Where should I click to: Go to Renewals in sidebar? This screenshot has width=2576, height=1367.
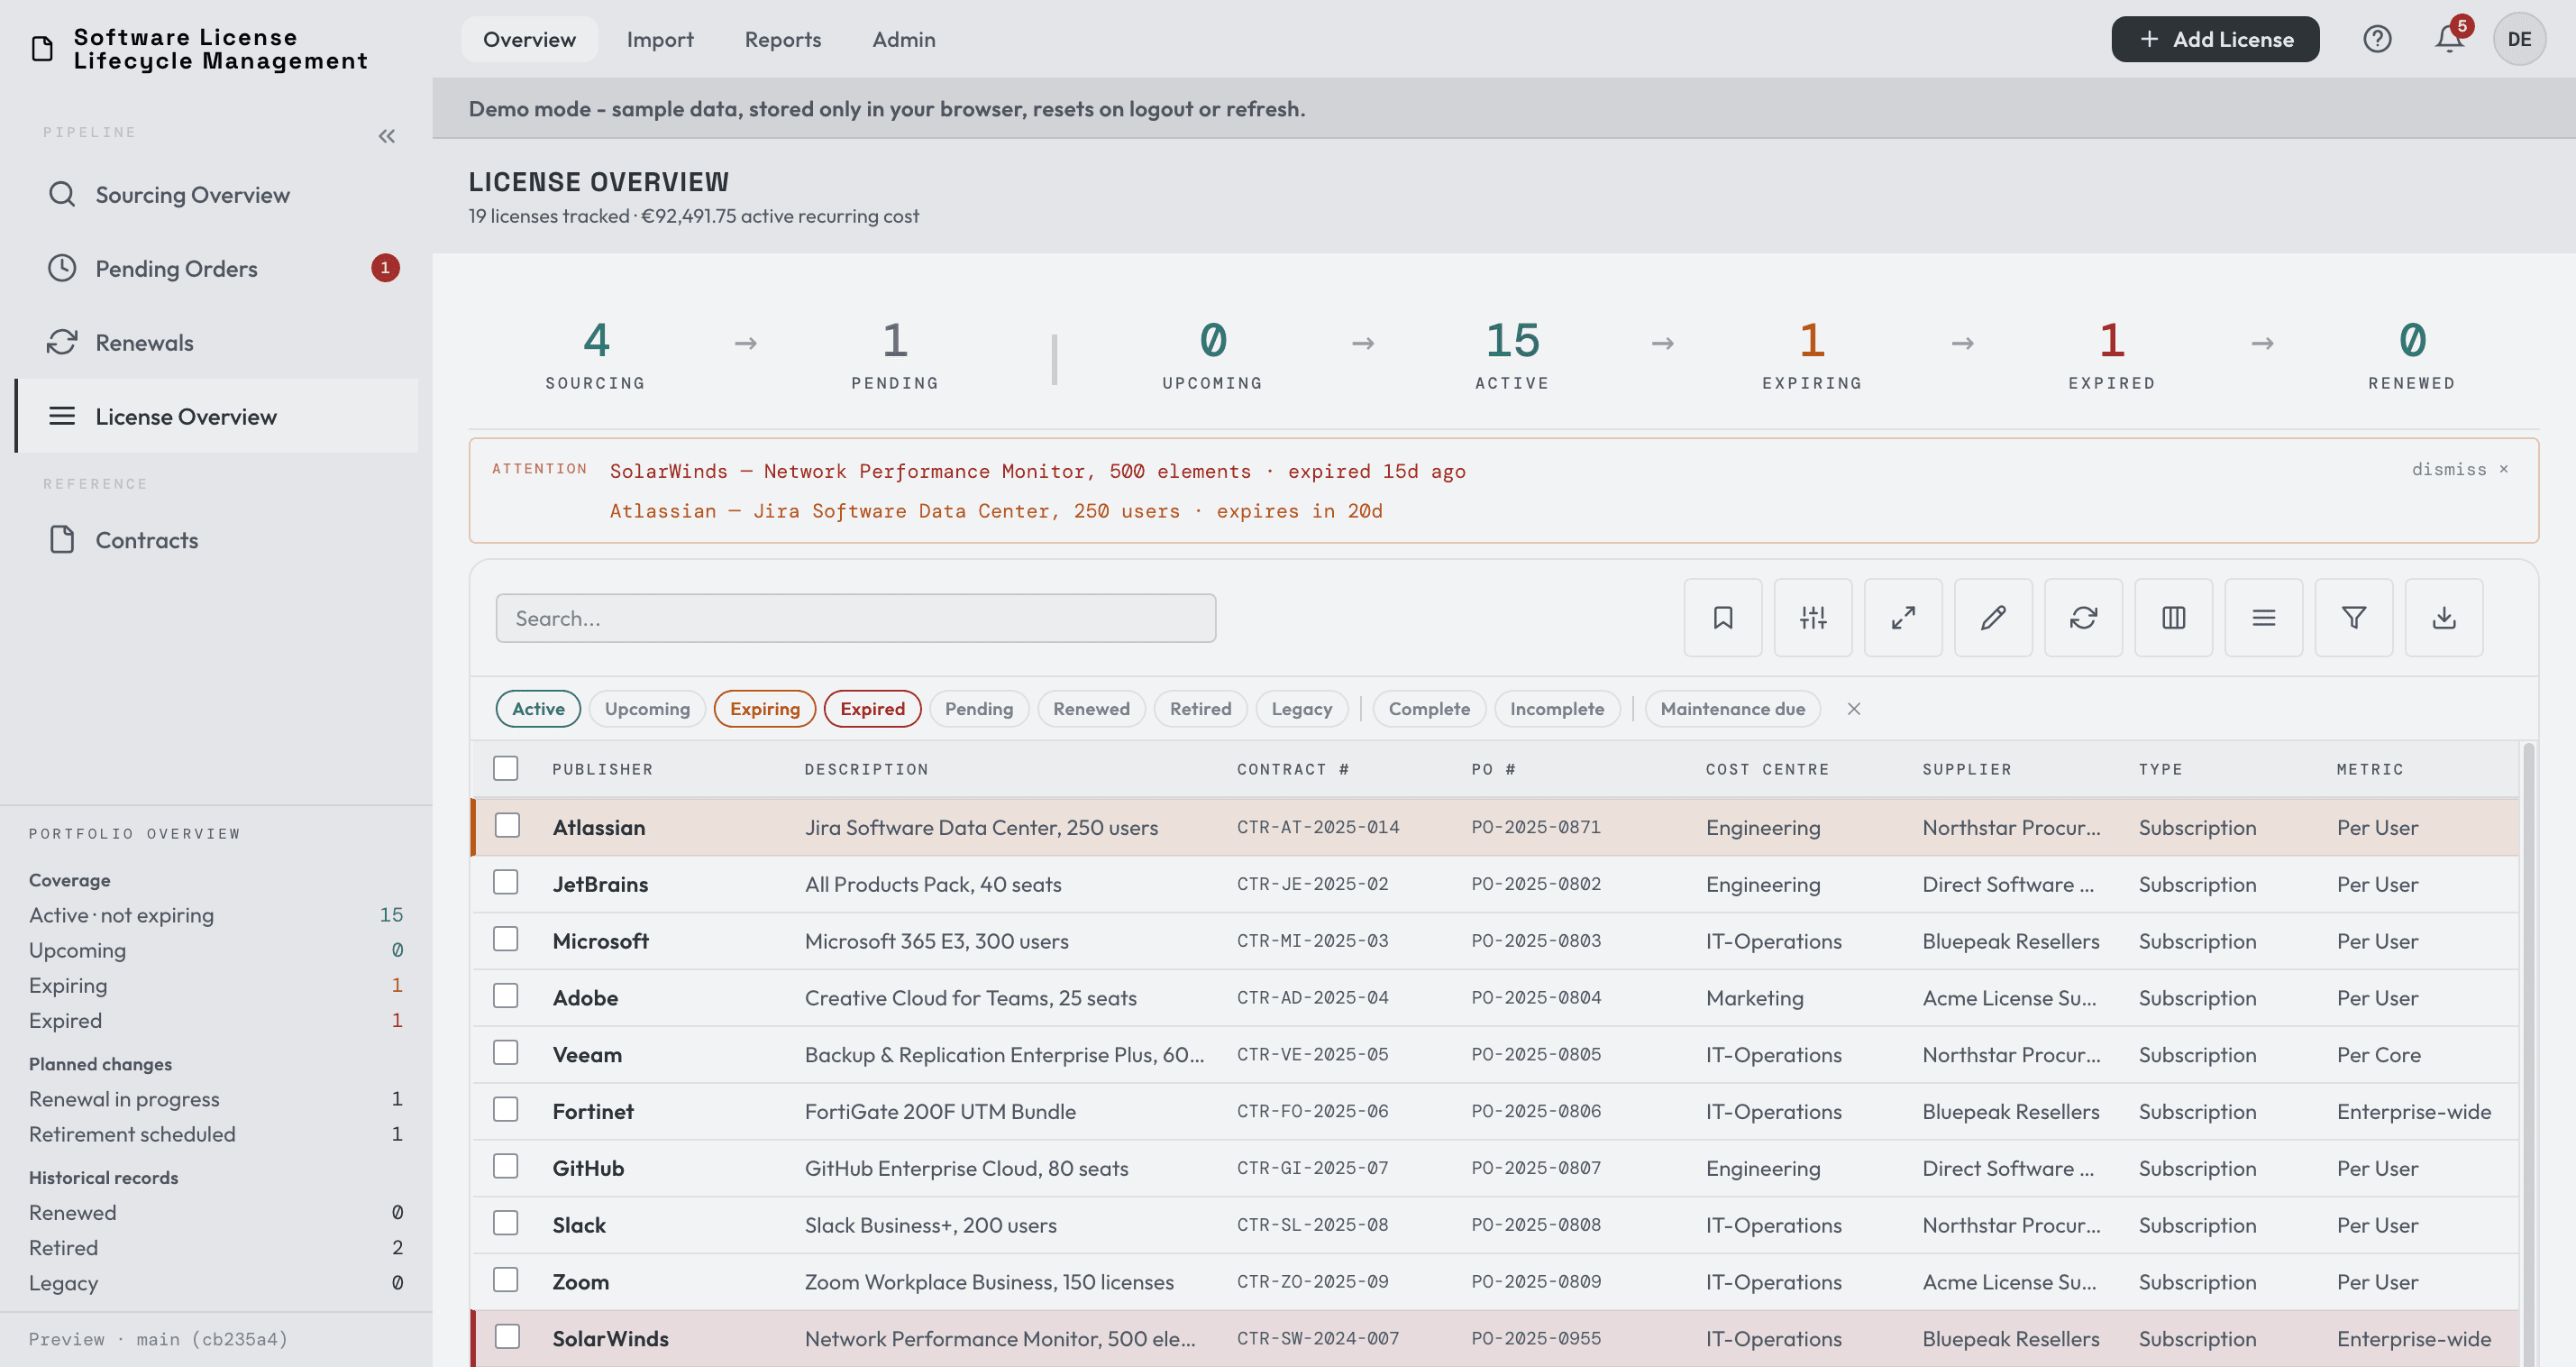pyautogui.click(x=217, y=343)
